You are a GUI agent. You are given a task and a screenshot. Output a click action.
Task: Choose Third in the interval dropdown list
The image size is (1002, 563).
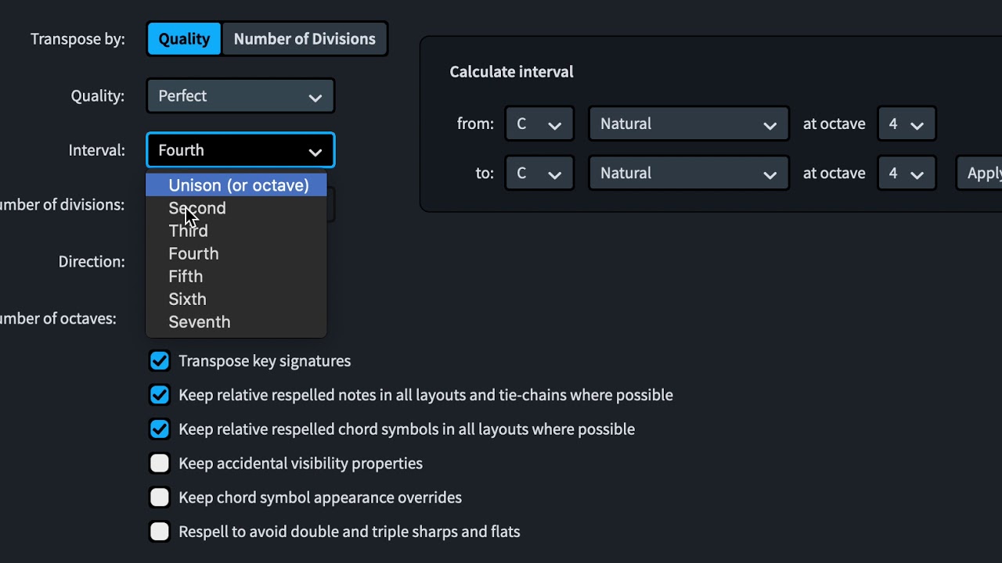pyautogui.click(x=189, y=231)
